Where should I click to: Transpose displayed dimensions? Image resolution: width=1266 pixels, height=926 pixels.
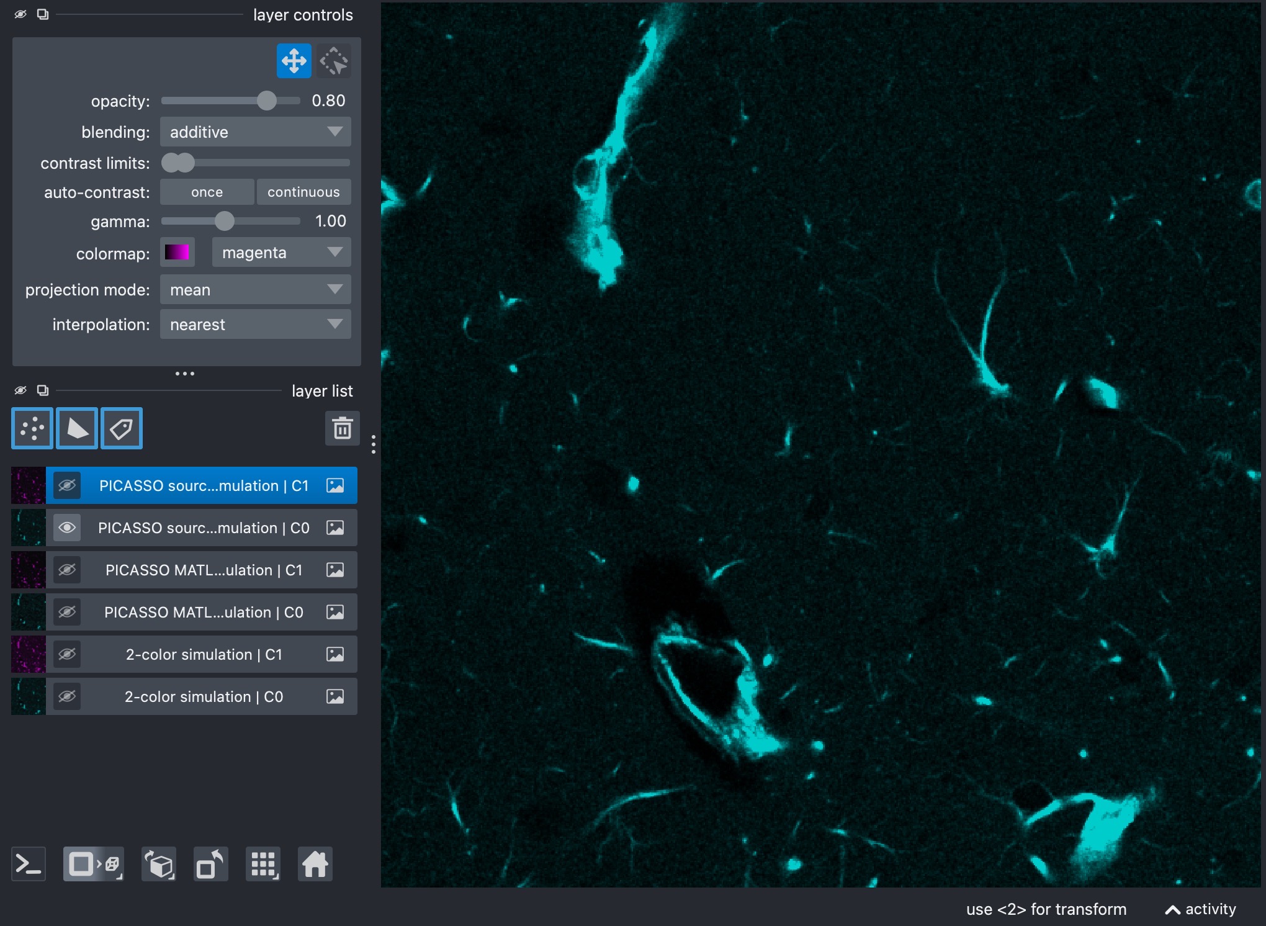point(211,864)
